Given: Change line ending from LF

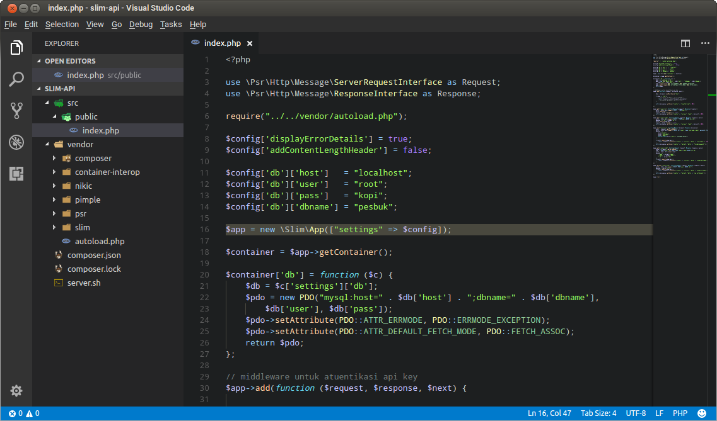Looking at the screenshot, I should click(659, 413).
